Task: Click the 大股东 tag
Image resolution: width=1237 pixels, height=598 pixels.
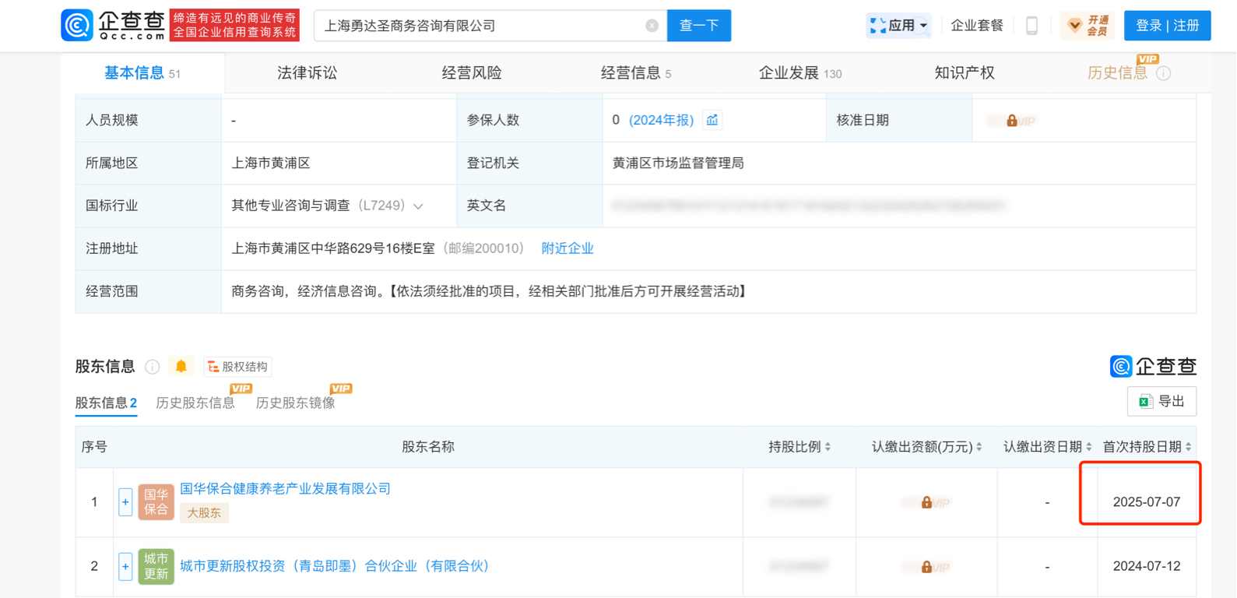Action: click(x=204, y=512)
